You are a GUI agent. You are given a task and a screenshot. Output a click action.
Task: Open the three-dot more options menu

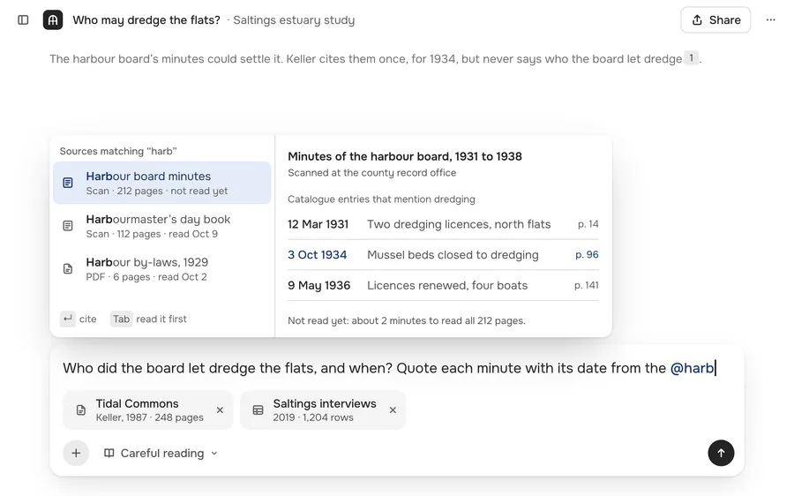(770, 19)
